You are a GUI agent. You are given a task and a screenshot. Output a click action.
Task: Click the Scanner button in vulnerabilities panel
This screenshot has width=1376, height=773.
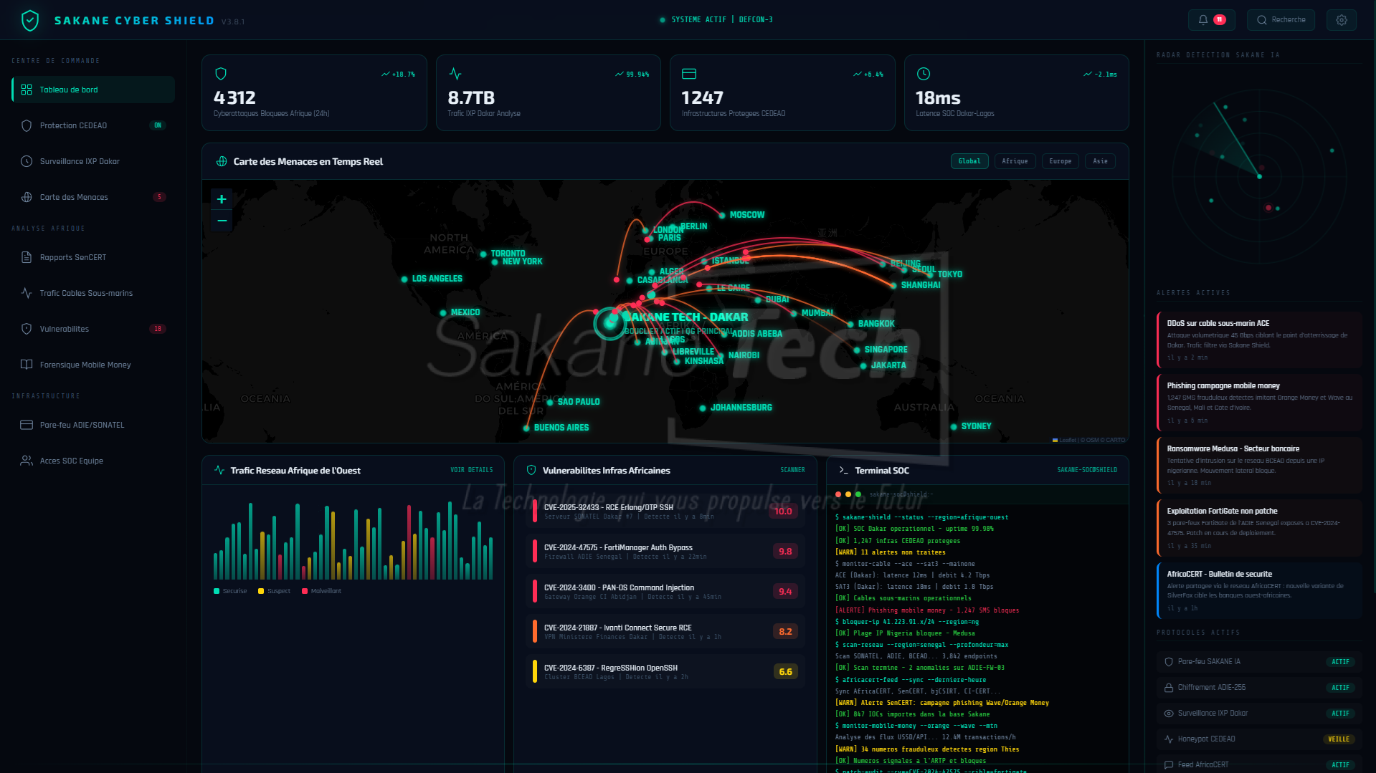[x=792, y=470]
